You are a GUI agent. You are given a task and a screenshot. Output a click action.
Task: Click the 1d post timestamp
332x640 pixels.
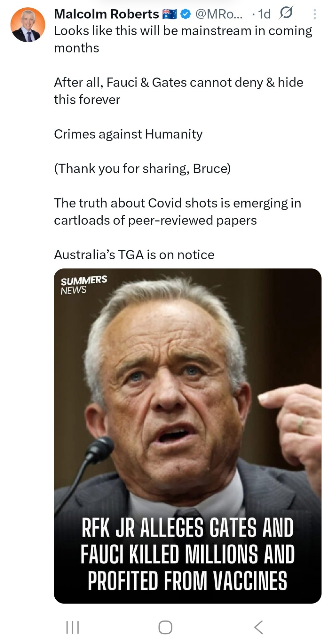pos(264,14)
